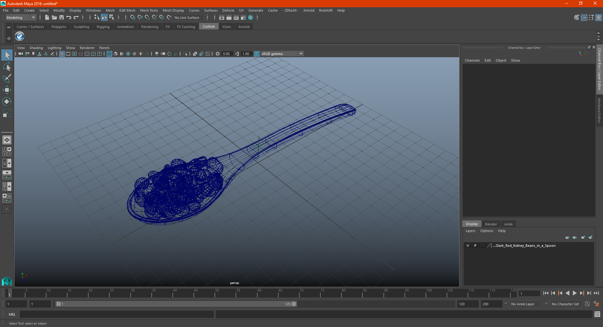Image resolution: width=603 pixels, height=327 pixels.
Task: Switch to the Anim layer tab
Action: [508, 224]
